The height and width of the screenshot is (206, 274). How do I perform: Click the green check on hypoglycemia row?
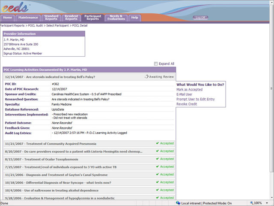(x=158, y=197)
